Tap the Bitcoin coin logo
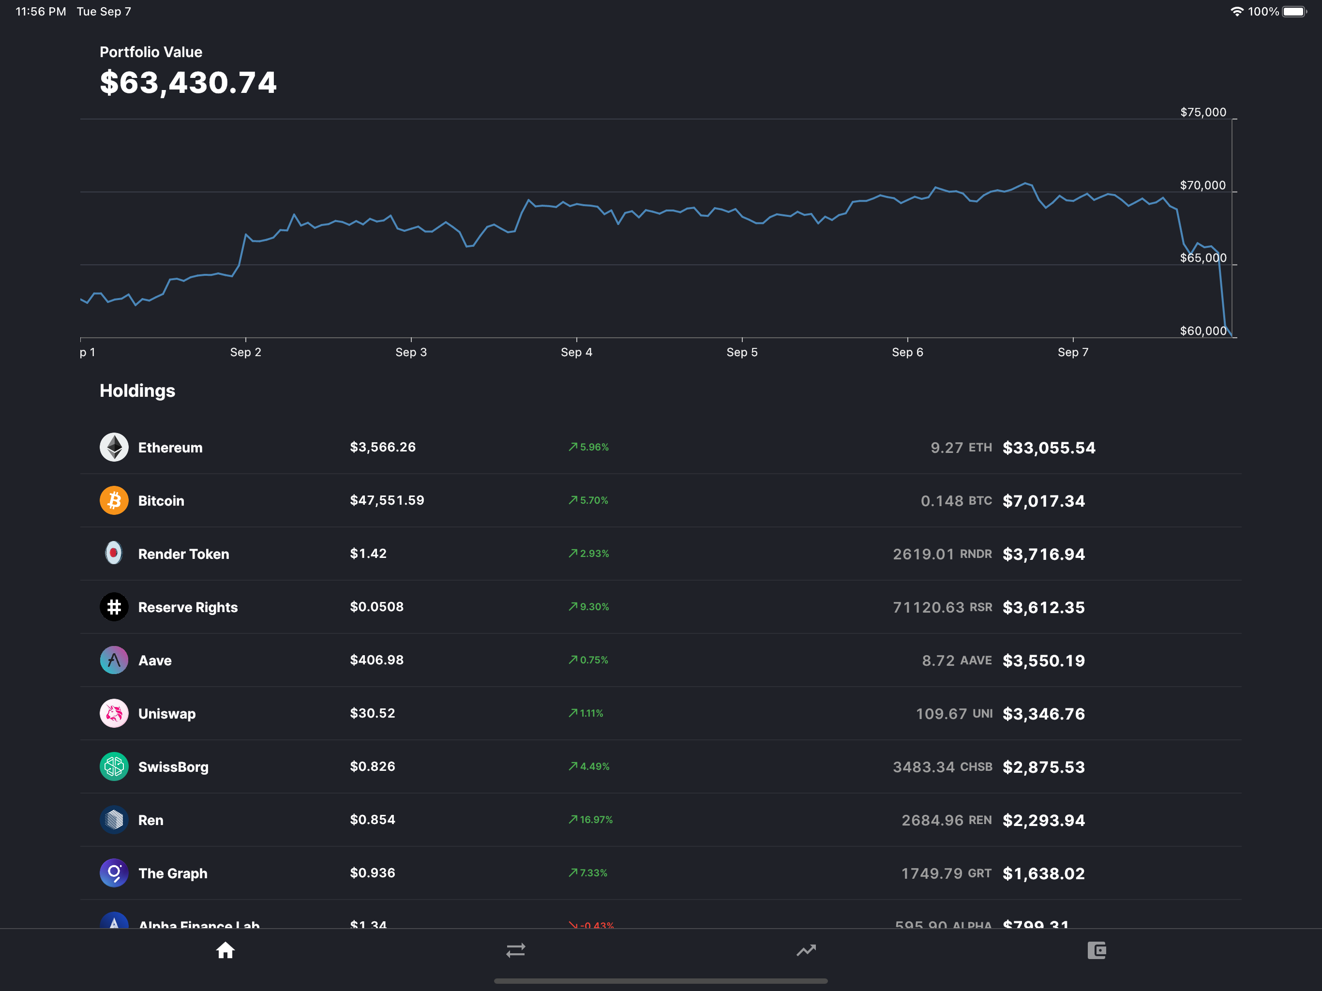Screen dimensions: 1322x991 pos(114,500)
